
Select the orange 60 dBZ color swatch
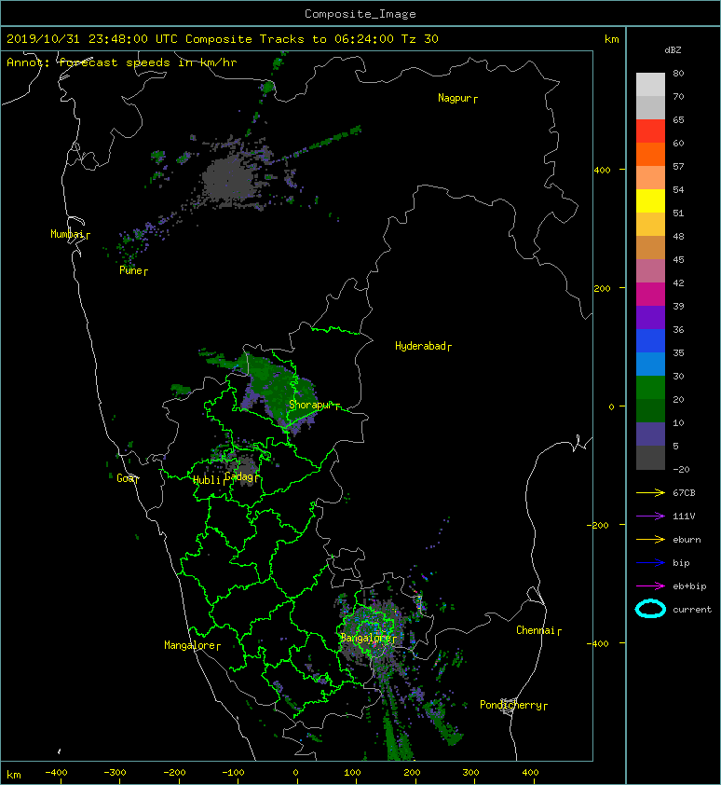tap(650, 154)
